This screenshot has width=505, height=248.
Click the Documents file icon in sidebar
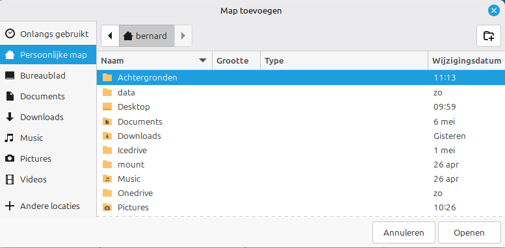[x=10, y=96]
